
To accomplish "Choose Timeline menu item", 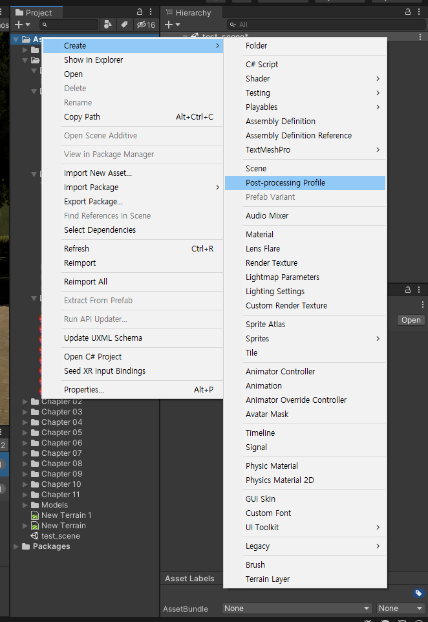I will 305,433.
